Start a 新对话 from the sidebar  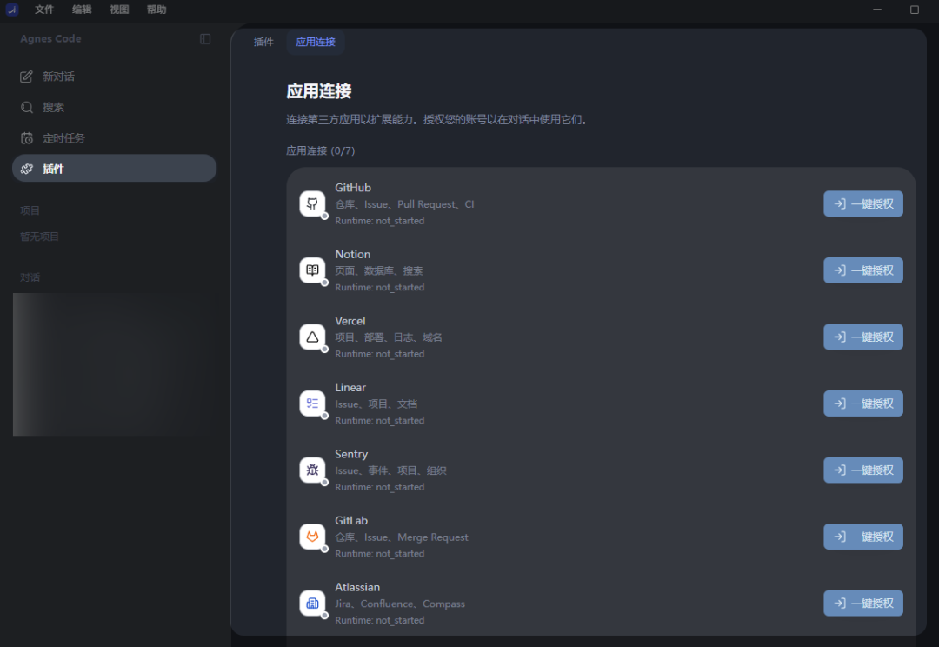click(x=114, y=77)
